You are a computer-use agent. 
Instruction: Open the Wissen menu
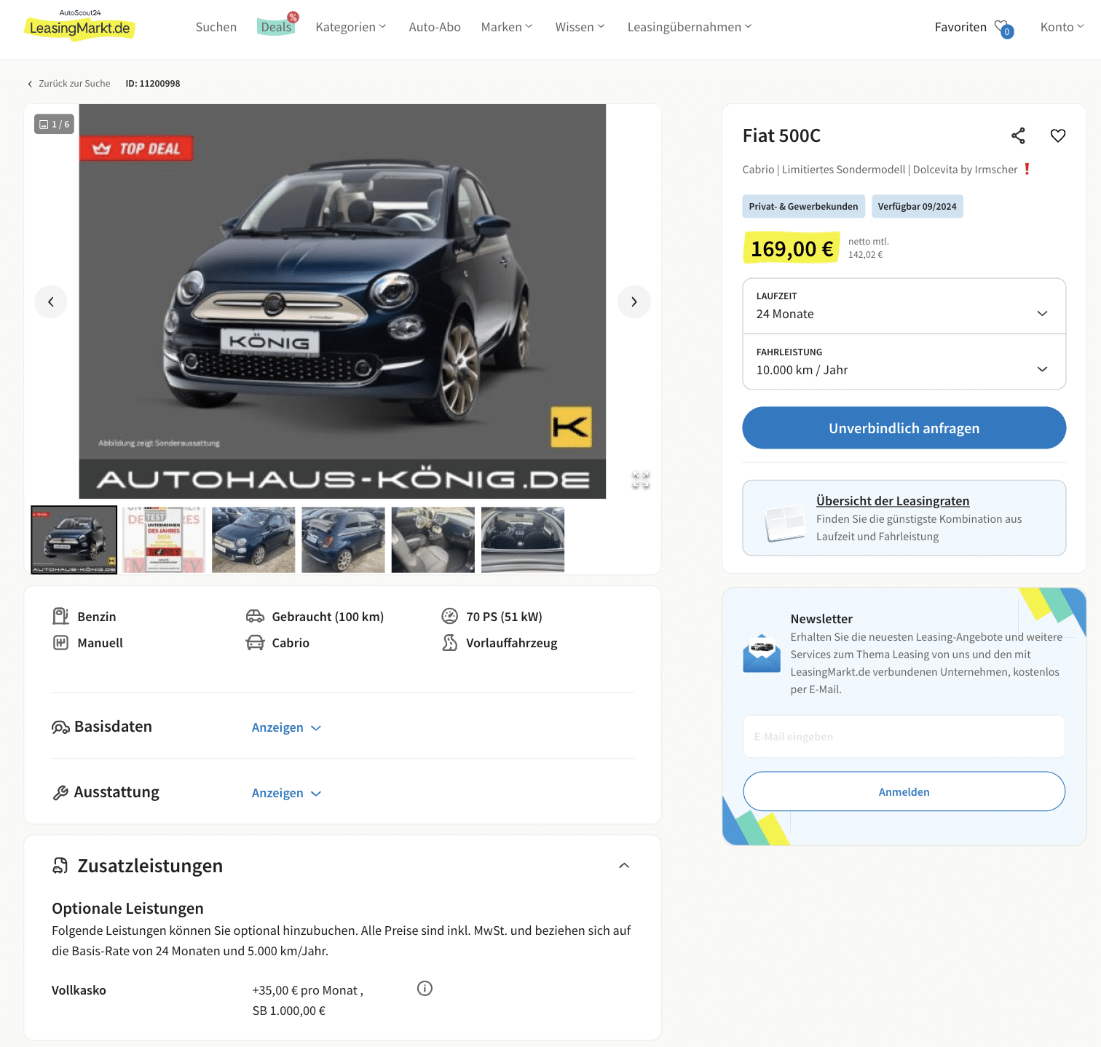(x=580, y=27)
